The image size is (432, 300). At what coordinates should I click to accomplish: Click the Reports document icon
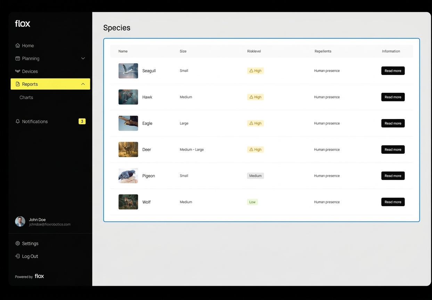tap(18, 84)
